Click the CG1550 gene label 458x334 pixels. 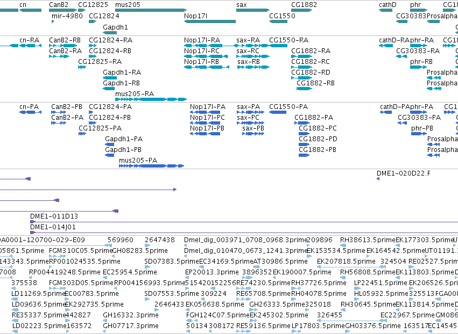coord(282,16)
